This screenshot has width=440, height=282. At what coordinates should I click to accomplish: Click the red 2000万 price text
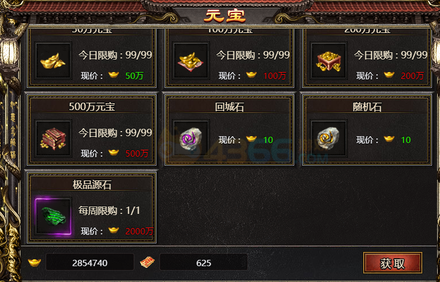[x=139, y=231]
